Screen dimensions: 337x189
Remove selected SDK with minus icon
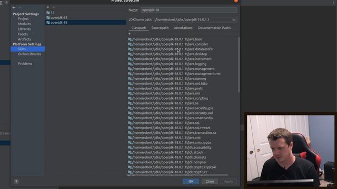pyautogui.click(x=54, y=7)
